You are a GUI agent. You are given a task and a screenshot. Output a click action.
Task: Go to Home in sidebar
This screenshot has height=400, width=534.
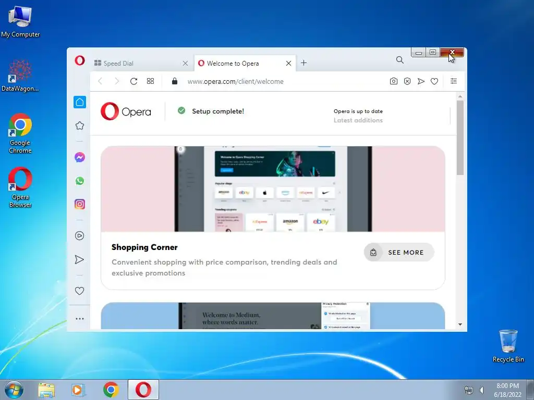click(80, 102)
